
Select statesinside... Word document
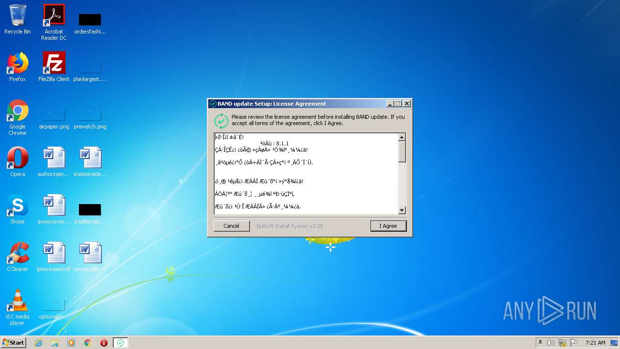coord(90,162)
